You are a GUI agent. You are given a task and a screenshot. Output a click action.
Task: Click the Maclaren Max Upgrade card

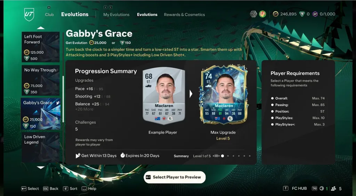tap(224, 95)
